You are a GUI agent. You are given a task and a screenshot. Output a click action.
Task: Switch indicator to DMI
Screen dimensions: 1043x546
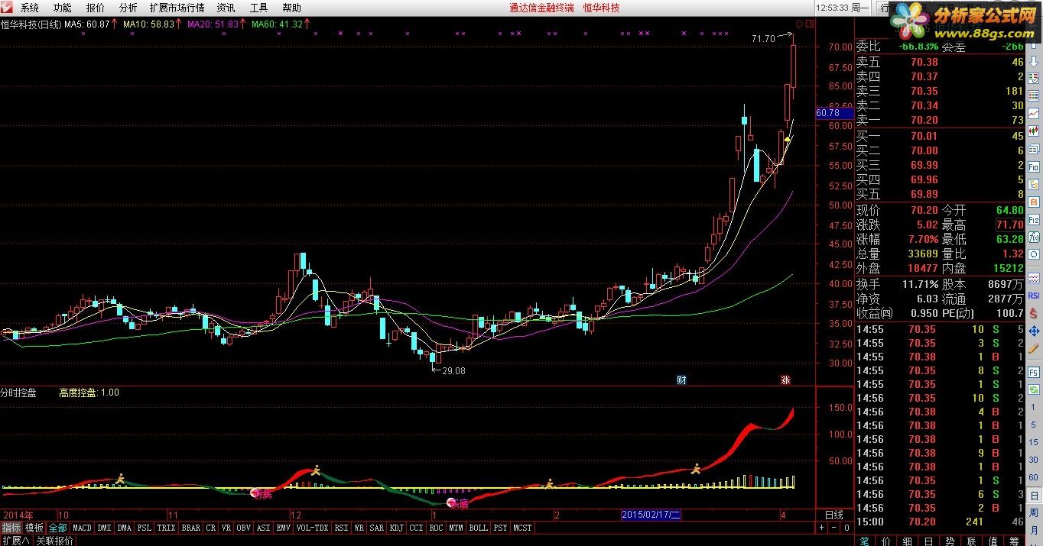(104, 528)
